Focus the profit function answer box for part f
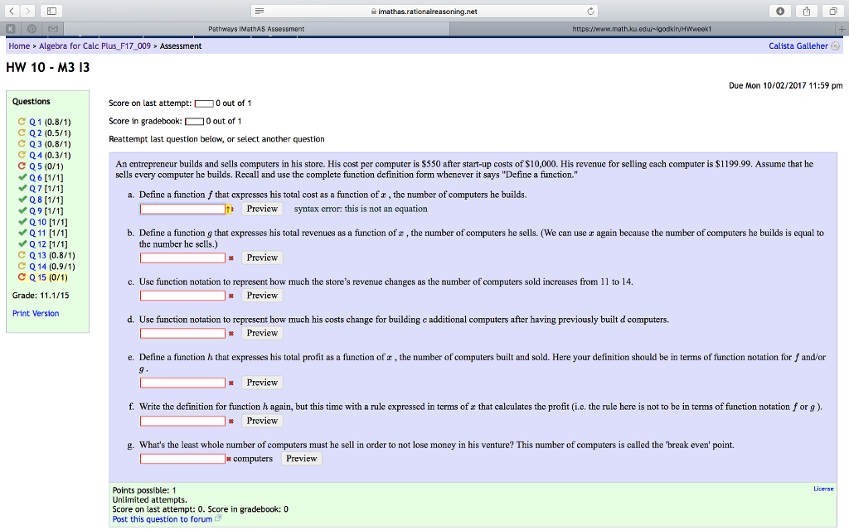This screenshot has height=530, width=849. point(182,421)
